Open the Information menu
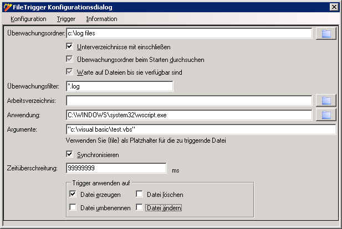Viewport: 342px width, 229px height. (x=101, y=19)
